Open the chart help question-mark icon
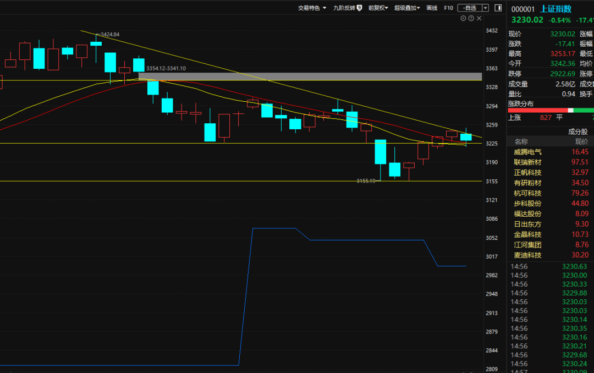The height and width of the screenshot is (373, 594). (x=471, y=18)
